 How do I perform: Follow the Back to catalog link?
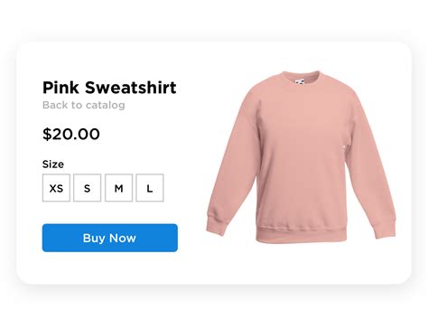[x=84, y=105]
